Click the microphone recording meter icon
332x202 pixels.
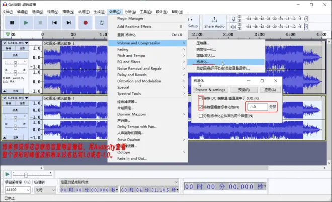pyautogui.click(x=233, y=19)
